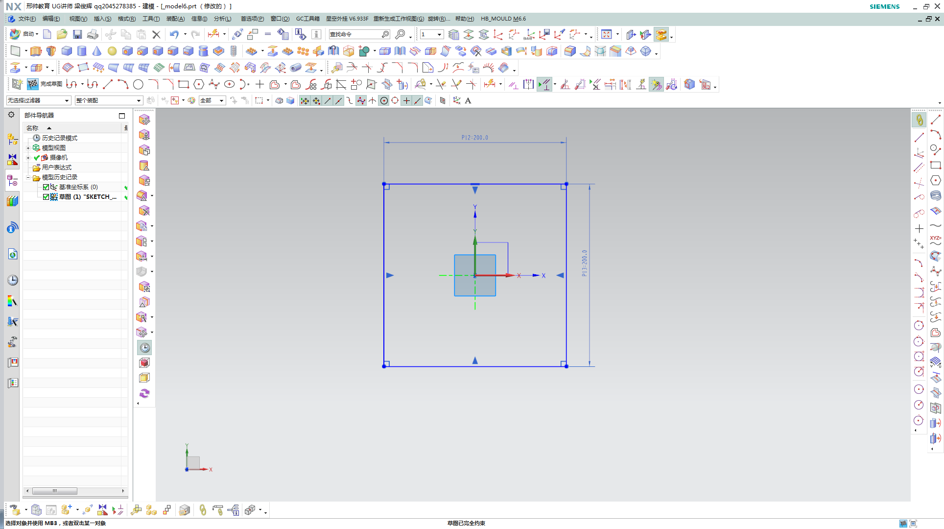The image size is (944, 529).
Task: Click the Undo icon
Action: pyautogui.click(x=175, y=34)
